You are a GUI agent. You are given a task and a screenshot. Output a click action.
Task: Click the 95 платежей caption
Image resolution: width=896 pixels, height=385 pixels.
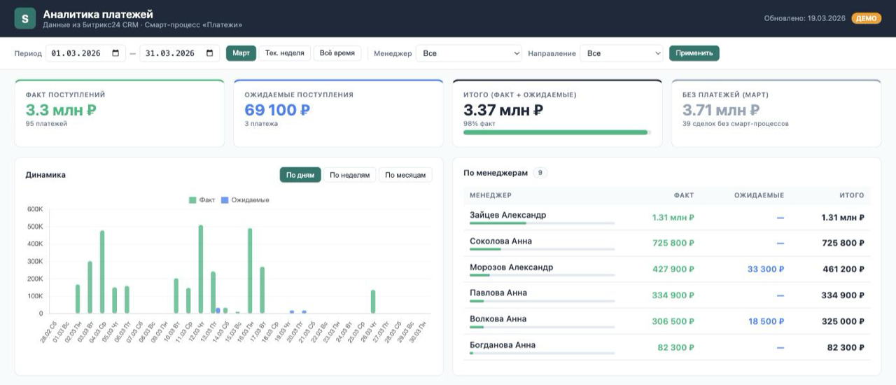[x=46, y=124]
